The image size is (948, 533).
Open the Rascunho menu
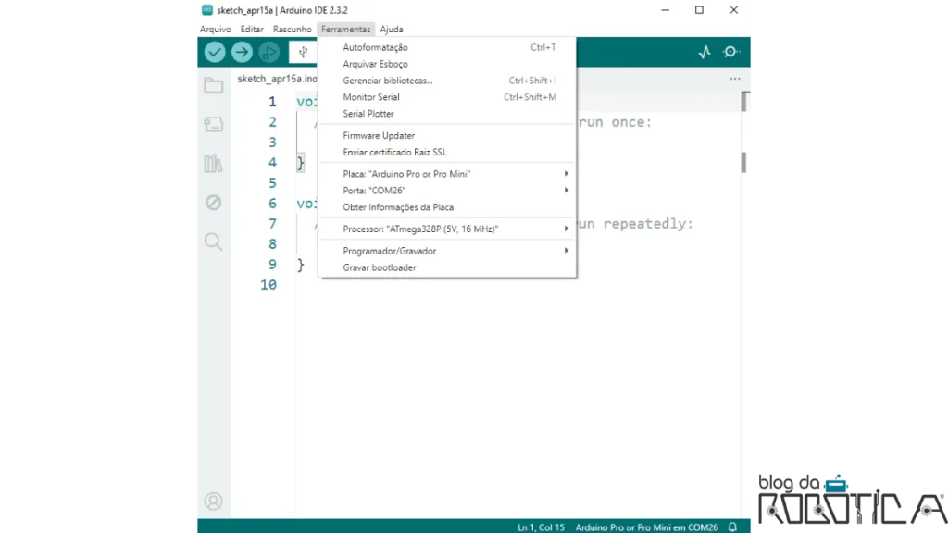[x=292, y=29]
